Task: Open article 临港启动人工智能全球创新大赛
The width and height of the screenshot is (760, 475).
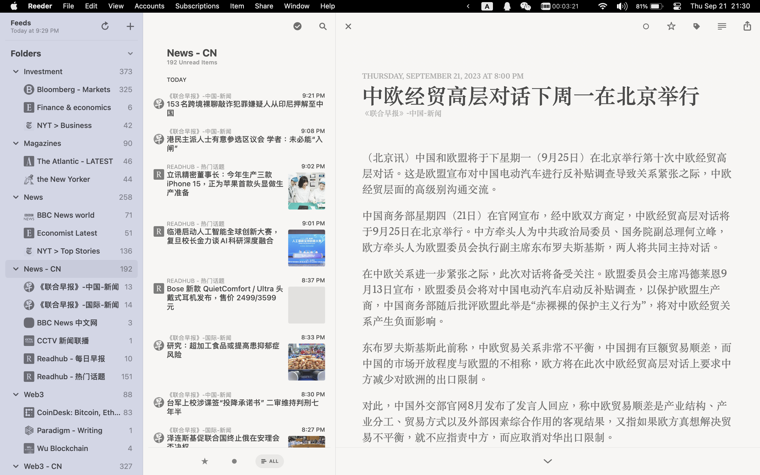Action: pos(239,244)
